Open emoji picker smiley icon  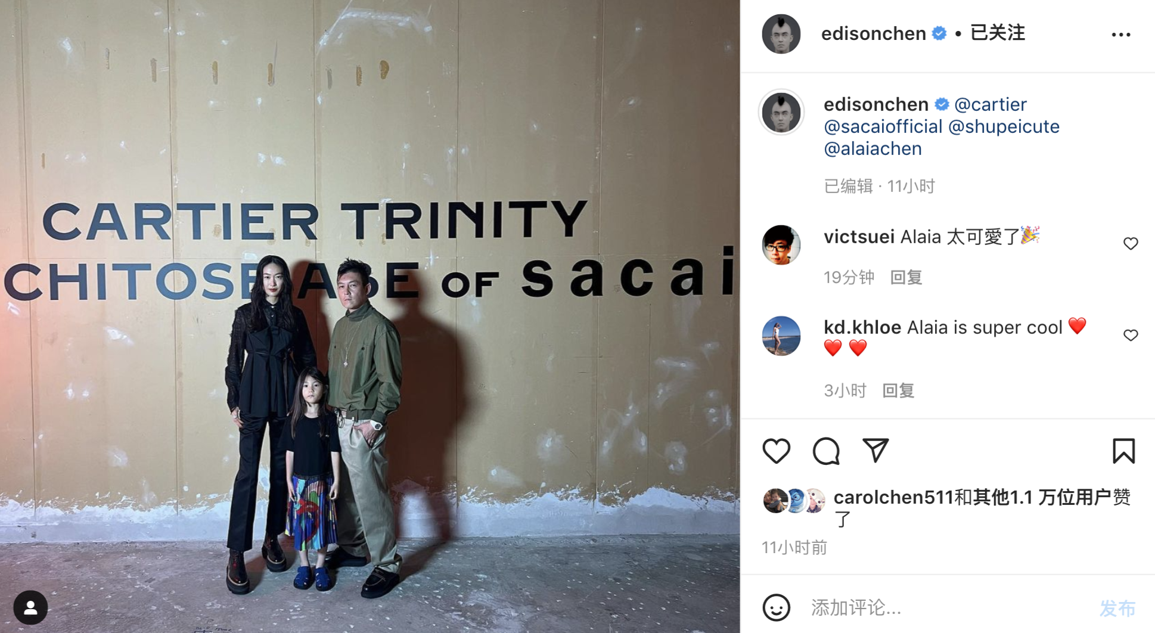click(x=776, y=607)
